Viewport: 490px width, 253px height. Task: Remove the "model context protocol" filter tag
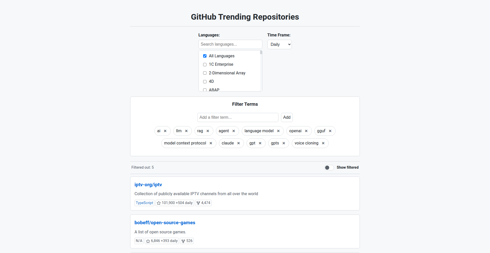click(x=211, y=143)
